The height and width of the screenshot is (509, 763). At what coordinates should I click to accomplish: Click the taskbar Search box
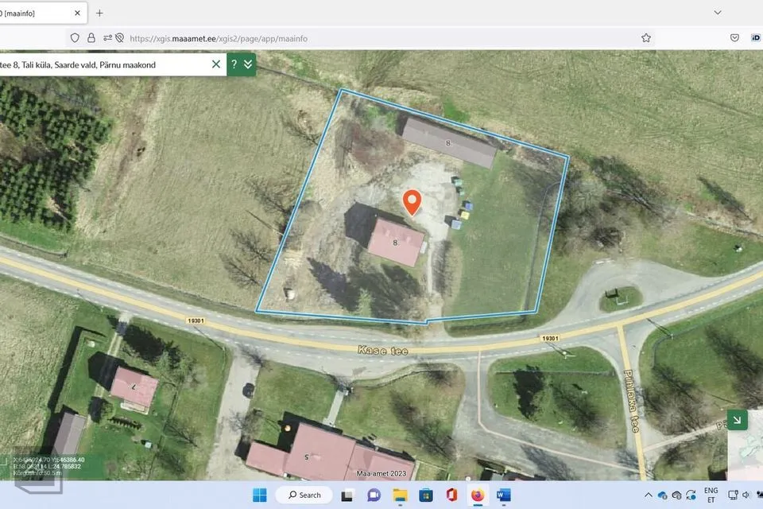304,495
